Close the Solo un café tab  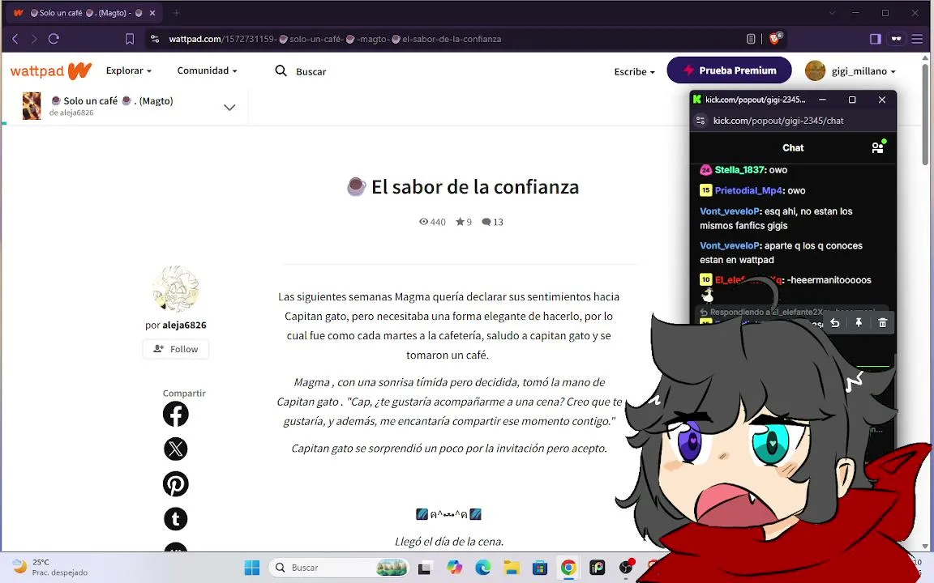tap(152, 12)
